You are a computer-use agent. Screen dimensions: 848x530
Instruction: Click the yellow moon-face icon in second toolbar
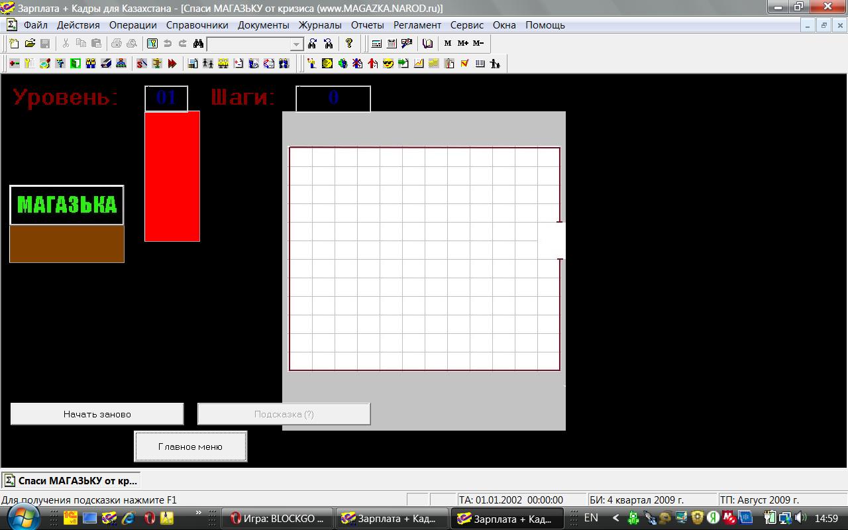point(327,64)
